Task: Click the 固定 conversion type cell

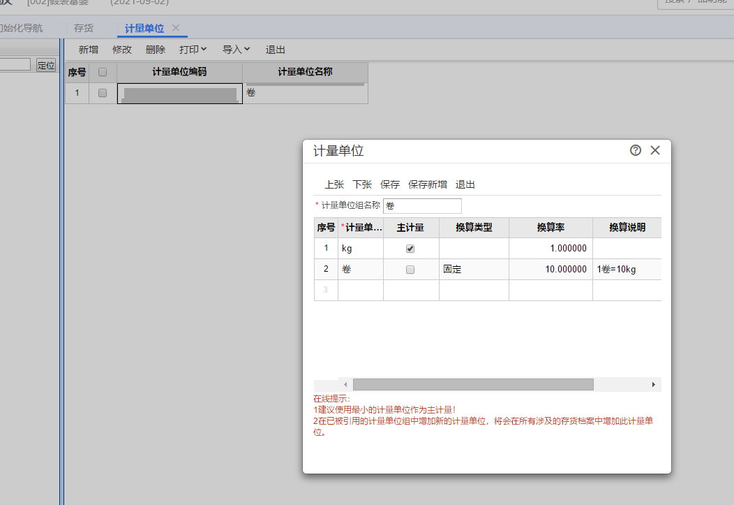Action: point(474,270)
